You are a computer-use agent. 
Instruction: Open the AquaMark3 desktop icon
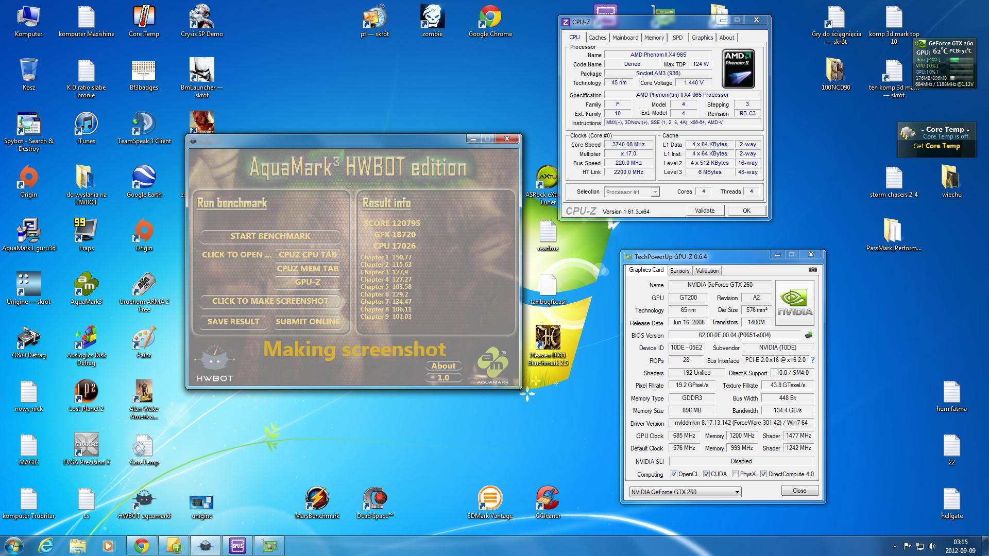pyautogui.click(x=86, y=288)
